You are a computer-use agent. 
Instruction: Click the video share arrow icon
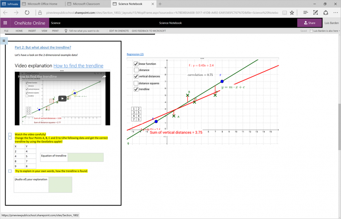pos(104,76)
